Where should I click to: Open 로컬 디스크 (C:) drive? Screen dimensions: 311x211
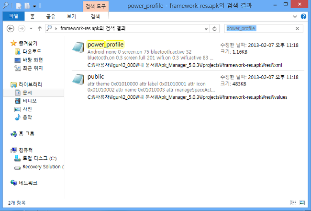[39, 158]
